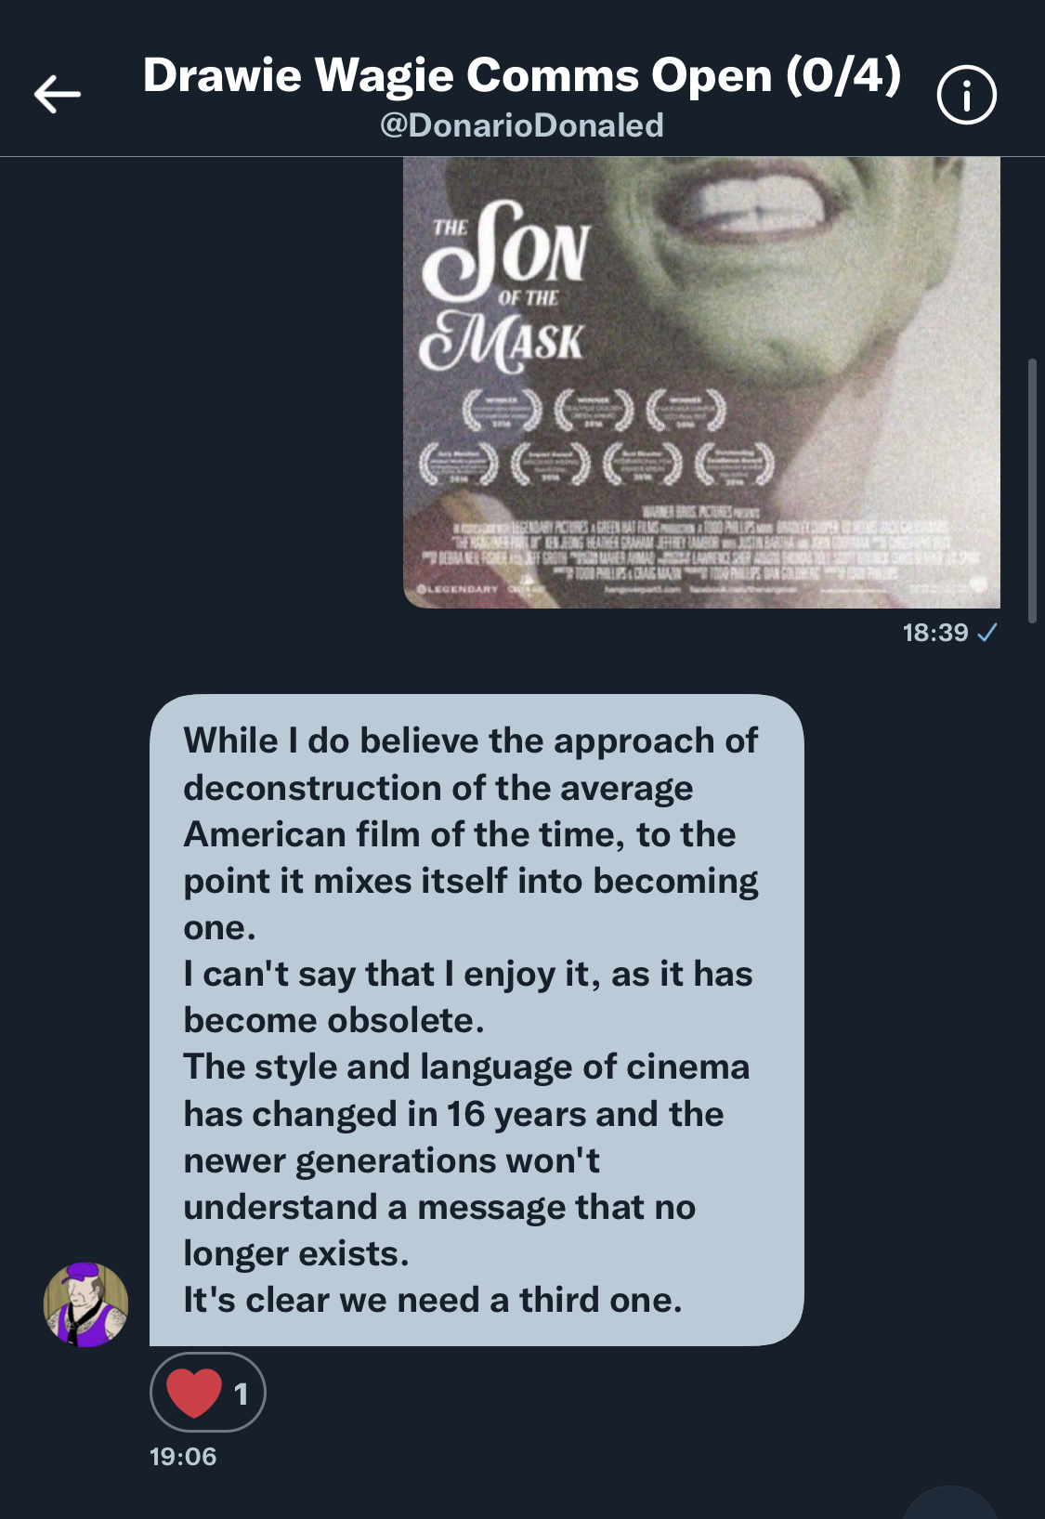Open the @DonarioDonaled handle
Screen dimensions: 1045x1519
(x=522, y=125)
